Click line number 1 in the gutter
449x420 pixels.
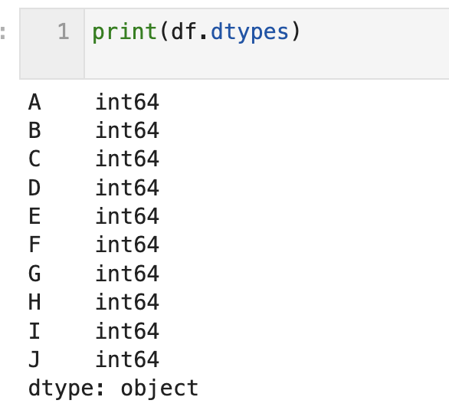point(64,31)
